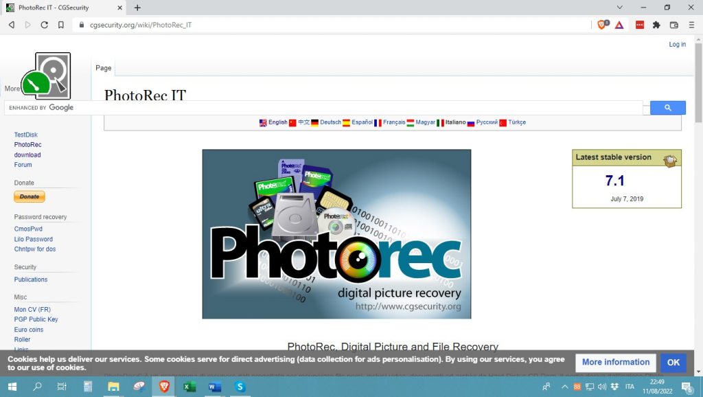
Task: Click the Brave Rewards triangle icon
Action: 619,25
